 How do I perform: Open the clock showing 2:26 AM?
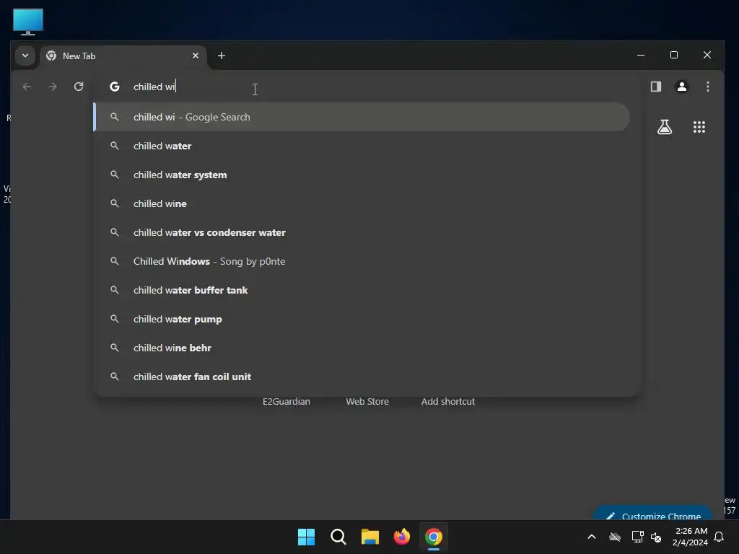690,537
